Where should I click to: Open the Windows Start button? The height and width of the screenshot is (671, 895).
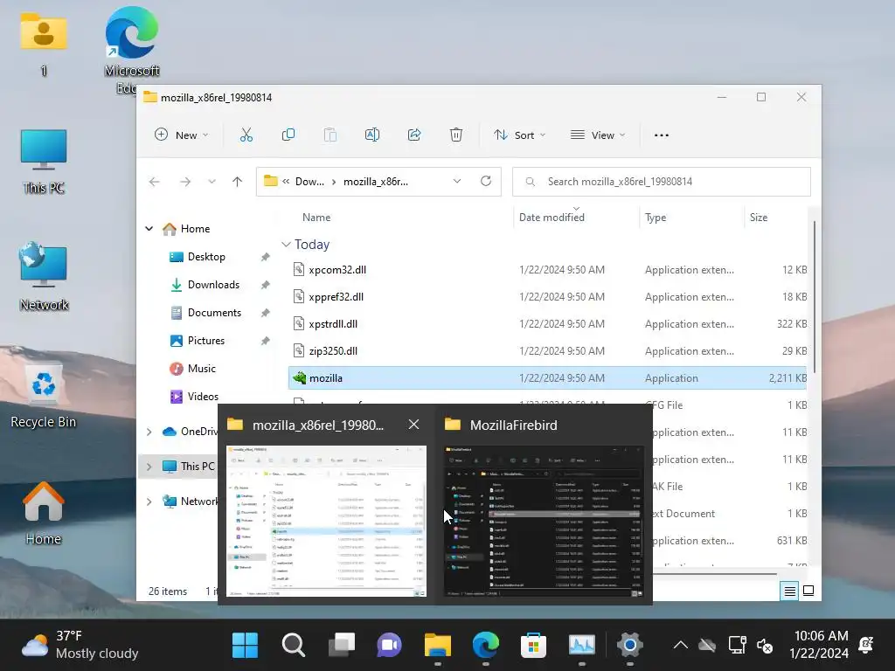pyautogui.click(x=245, y=646)
